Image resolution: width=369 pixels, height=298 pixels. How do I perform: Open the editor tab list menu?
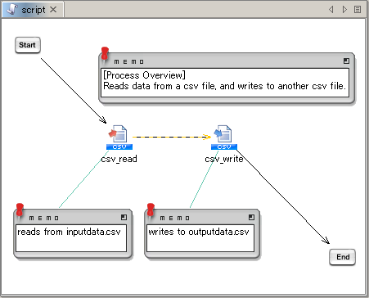point(358,10)
